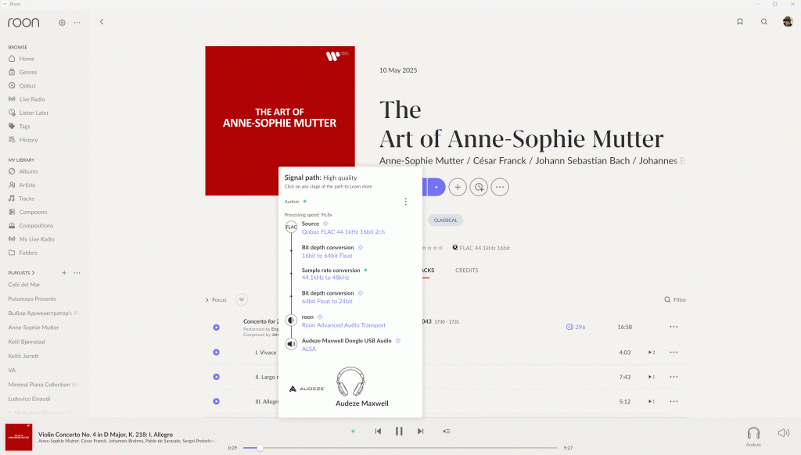Open album more options circle button

click(500, 187)
